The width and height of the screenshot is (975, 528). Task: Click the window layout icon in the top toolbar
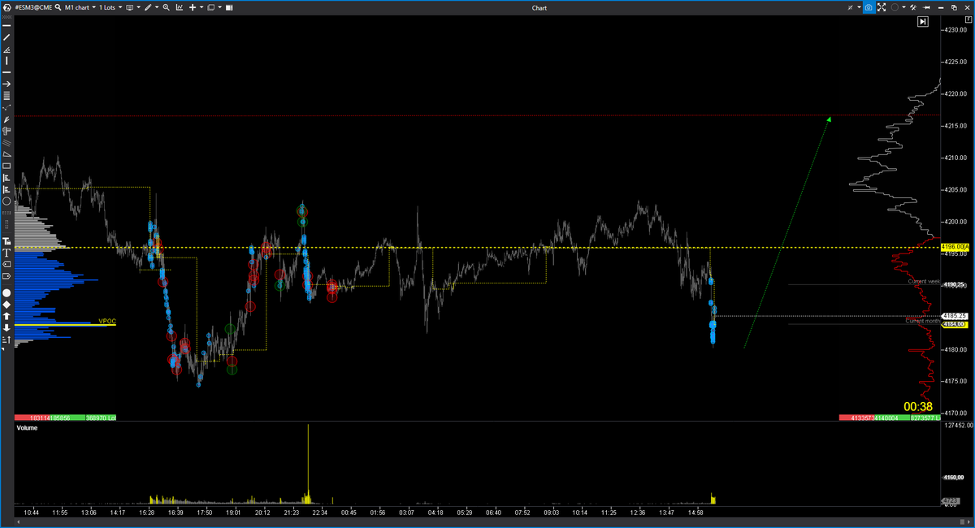tap(210, 7)
